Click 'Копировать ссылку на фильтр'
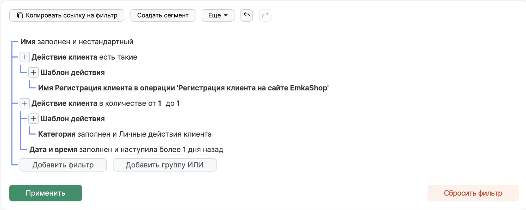 66,15
